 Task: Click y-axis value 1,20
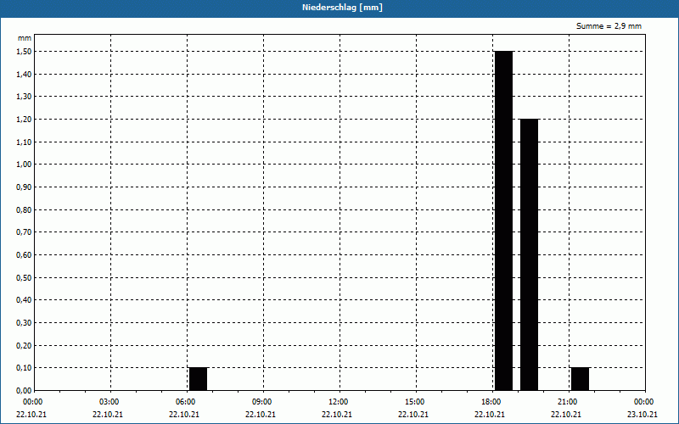click(24, 120)
